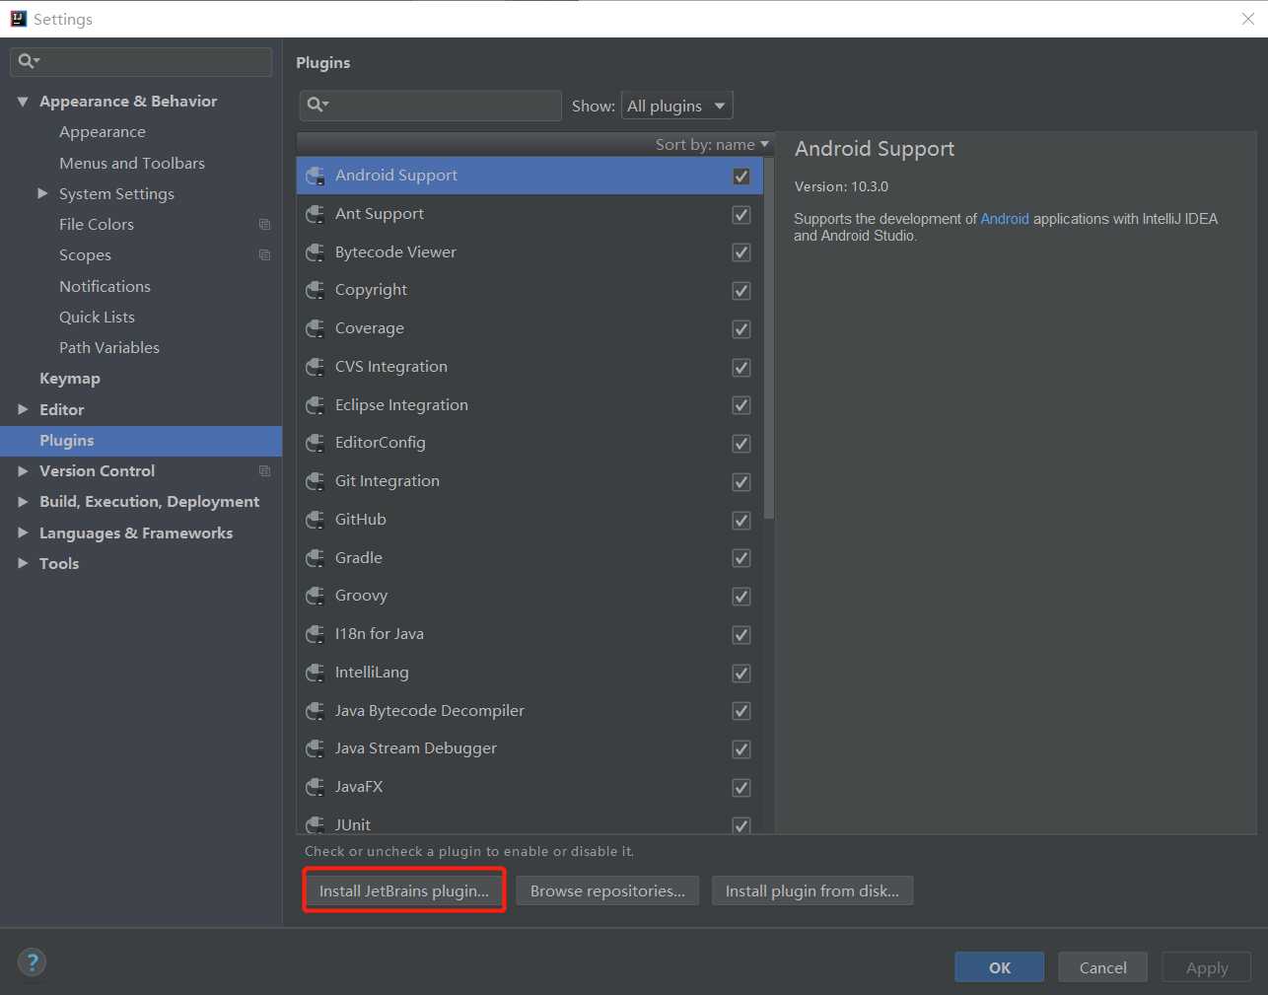Uncheck the Coverage plugin

[741, 329]
